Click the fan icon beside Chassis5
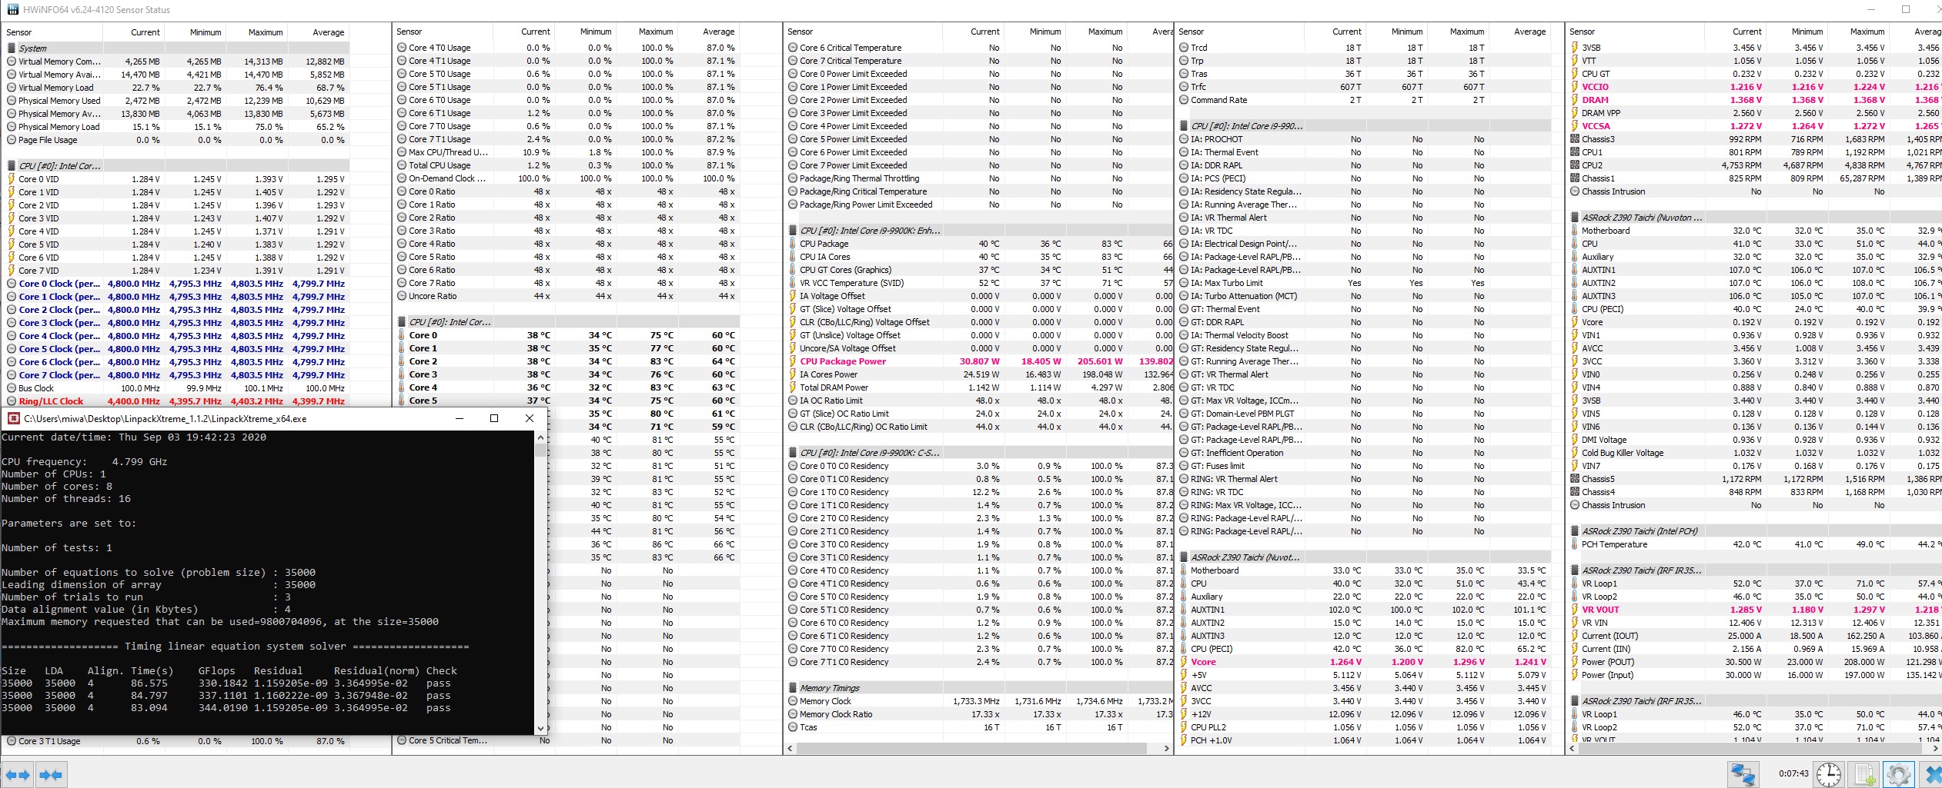The height and width of the screenshot is (788, 1942). point(1575,479)
